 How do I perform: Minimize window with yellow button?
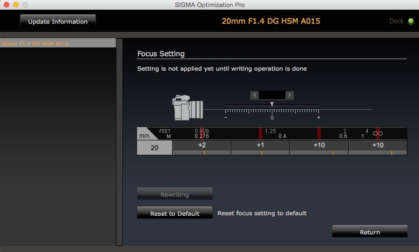(16, 5)
